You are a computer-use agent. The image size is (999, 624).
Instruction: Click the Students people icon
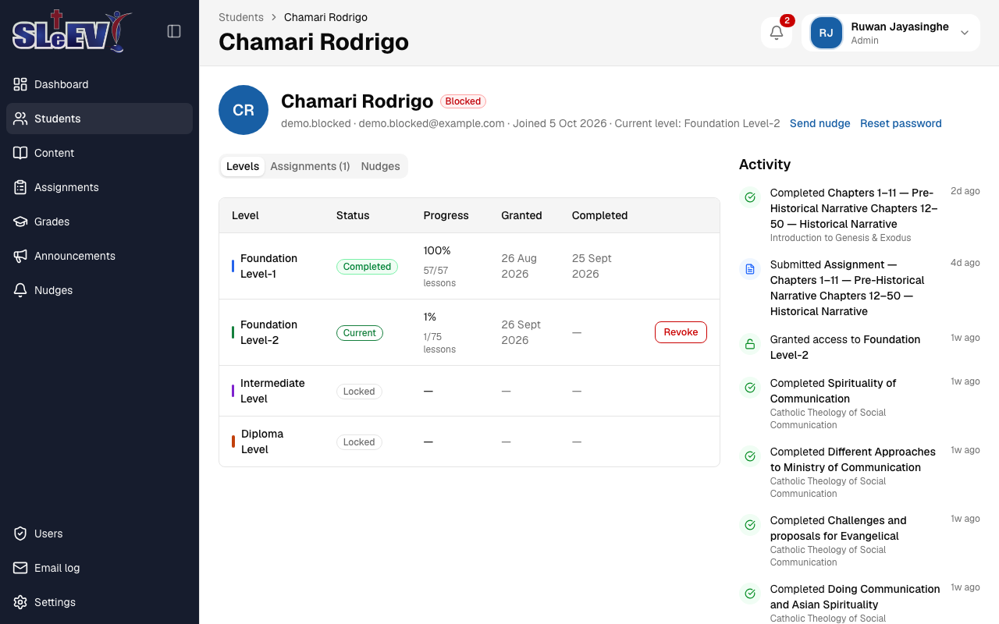pos(20,119)
